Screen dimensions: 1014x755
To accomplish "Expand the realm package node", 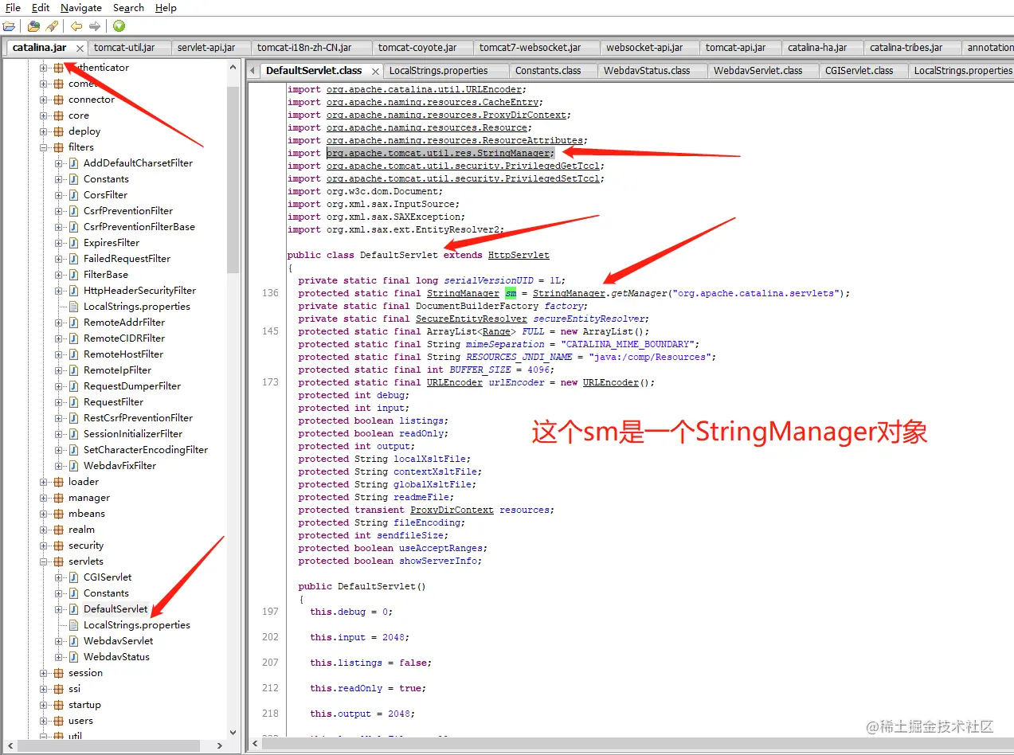I will 44,530.
